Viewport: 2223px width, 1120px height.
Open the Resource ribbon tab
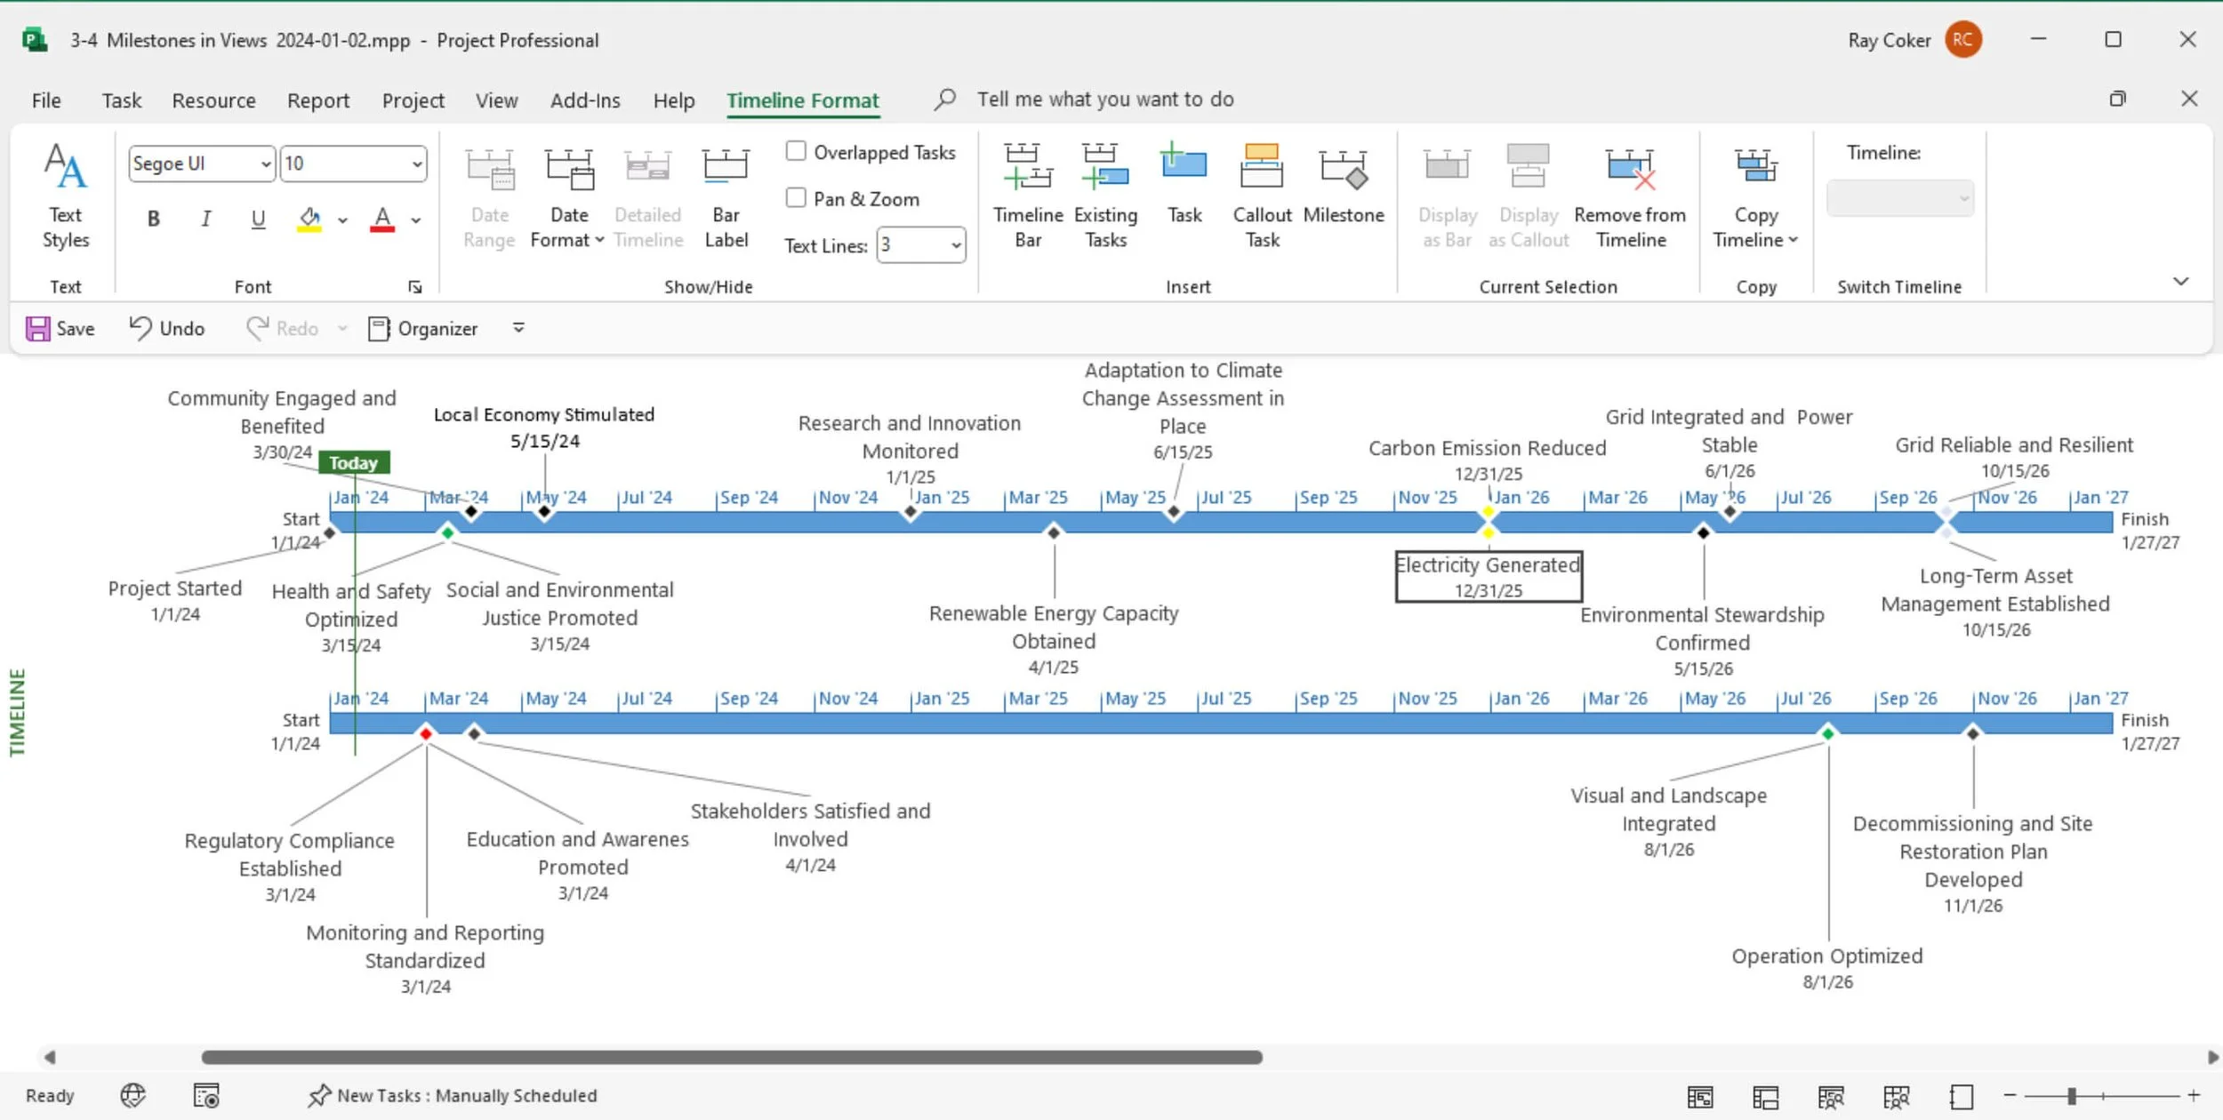[213, 100]
